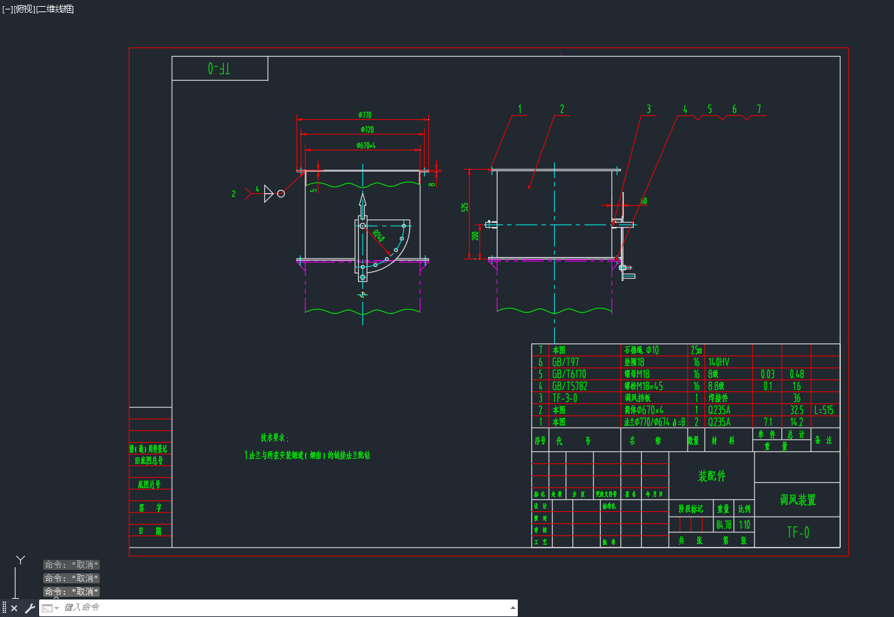Image resolution: width=894 pixels, height=617 pixels.
Task: Open the [二维线框] visual style menu
Action: [x=55, y=9]
